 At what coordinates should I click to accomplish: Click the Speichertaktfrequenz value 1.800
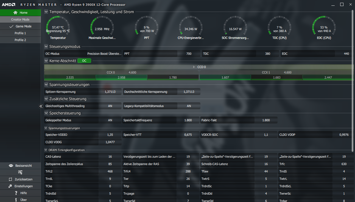pos(188,120)
